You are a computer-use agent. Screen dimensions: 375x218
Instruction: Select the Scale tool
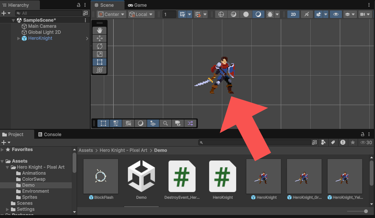[100, 54]
